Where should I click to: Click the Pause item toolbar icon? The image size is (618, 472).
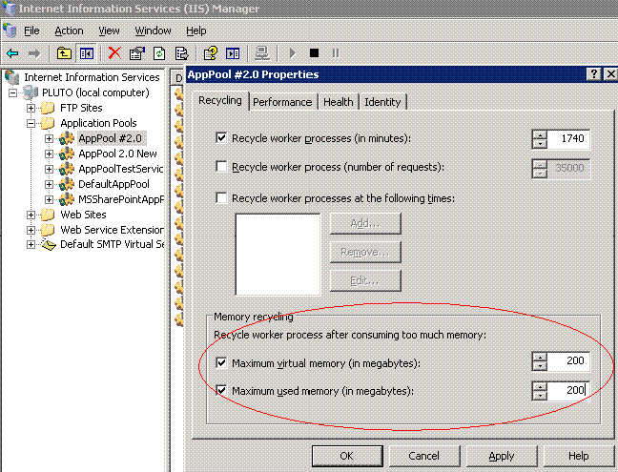pos(336,52)
